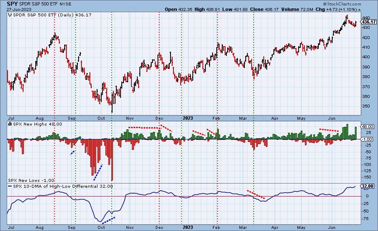
Task: Click the 420 label on the price axis
Action: pos(366,38)
